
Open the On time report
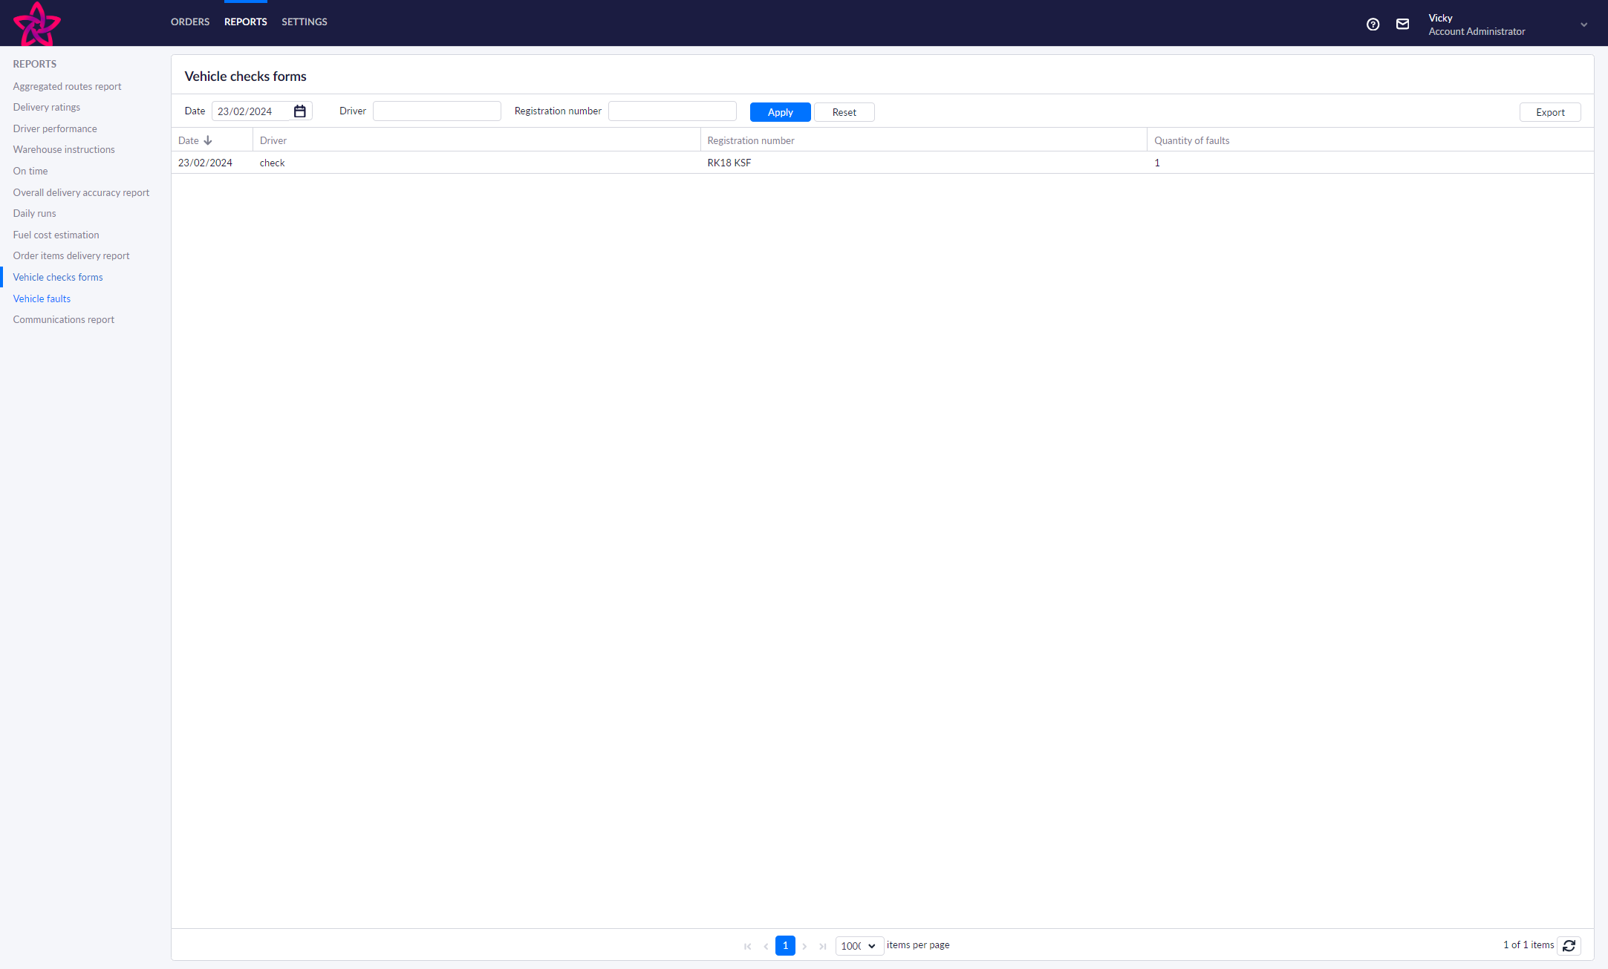point(30,172)
